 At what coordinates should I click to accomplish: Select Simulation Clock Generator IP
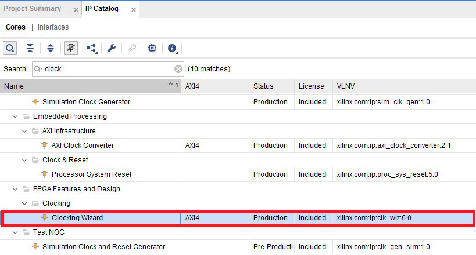(86, 102)
